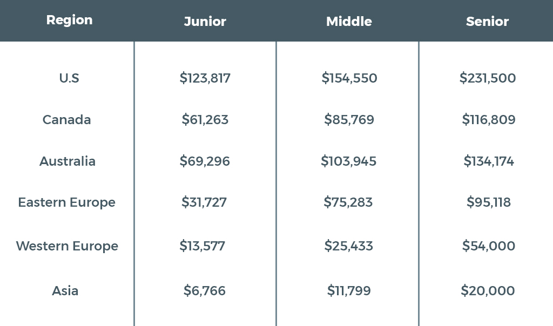Click Asia senior salary $20,000
Screen dimensions: 553x326
point(488,291)
